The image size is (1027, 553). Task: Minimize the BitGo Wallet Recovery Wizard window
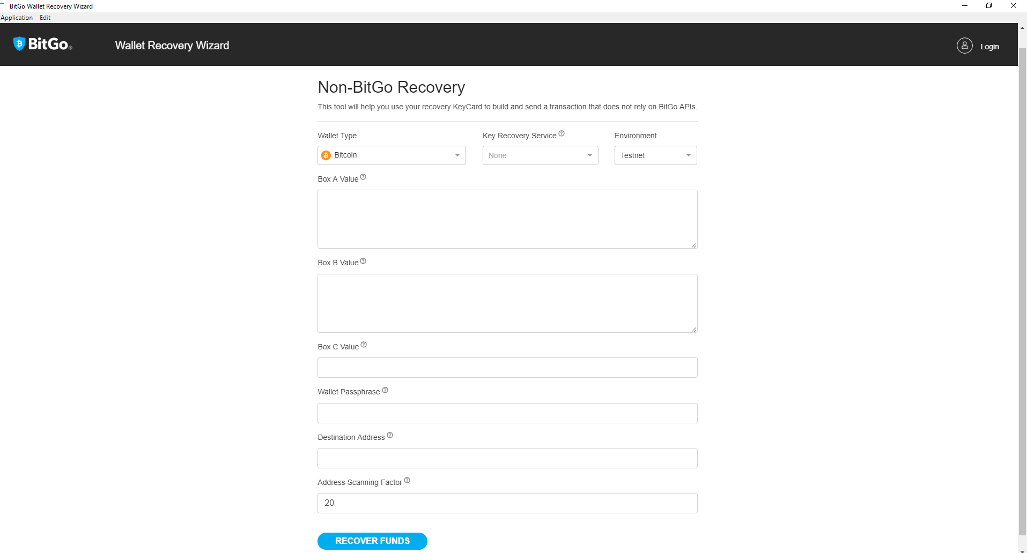pyautogui.click(x=964, y=6)
